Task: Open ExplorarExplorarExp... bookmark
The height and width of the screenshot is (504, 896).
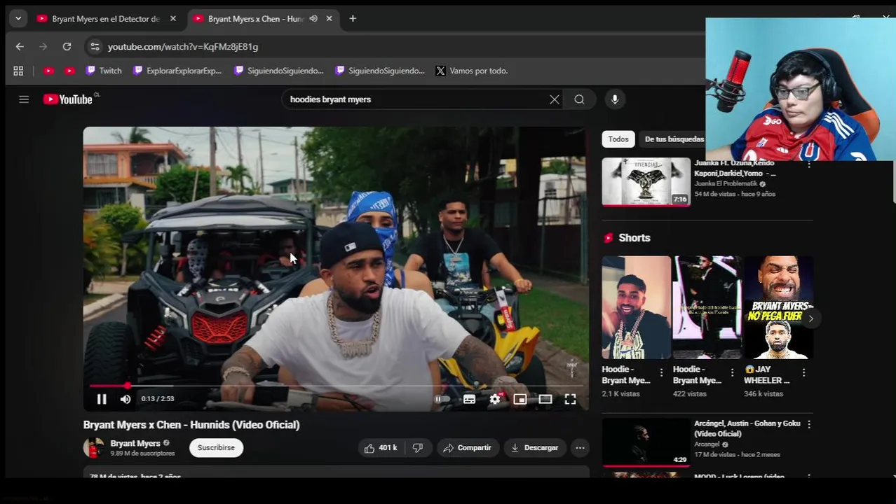Action: [177, 71]
